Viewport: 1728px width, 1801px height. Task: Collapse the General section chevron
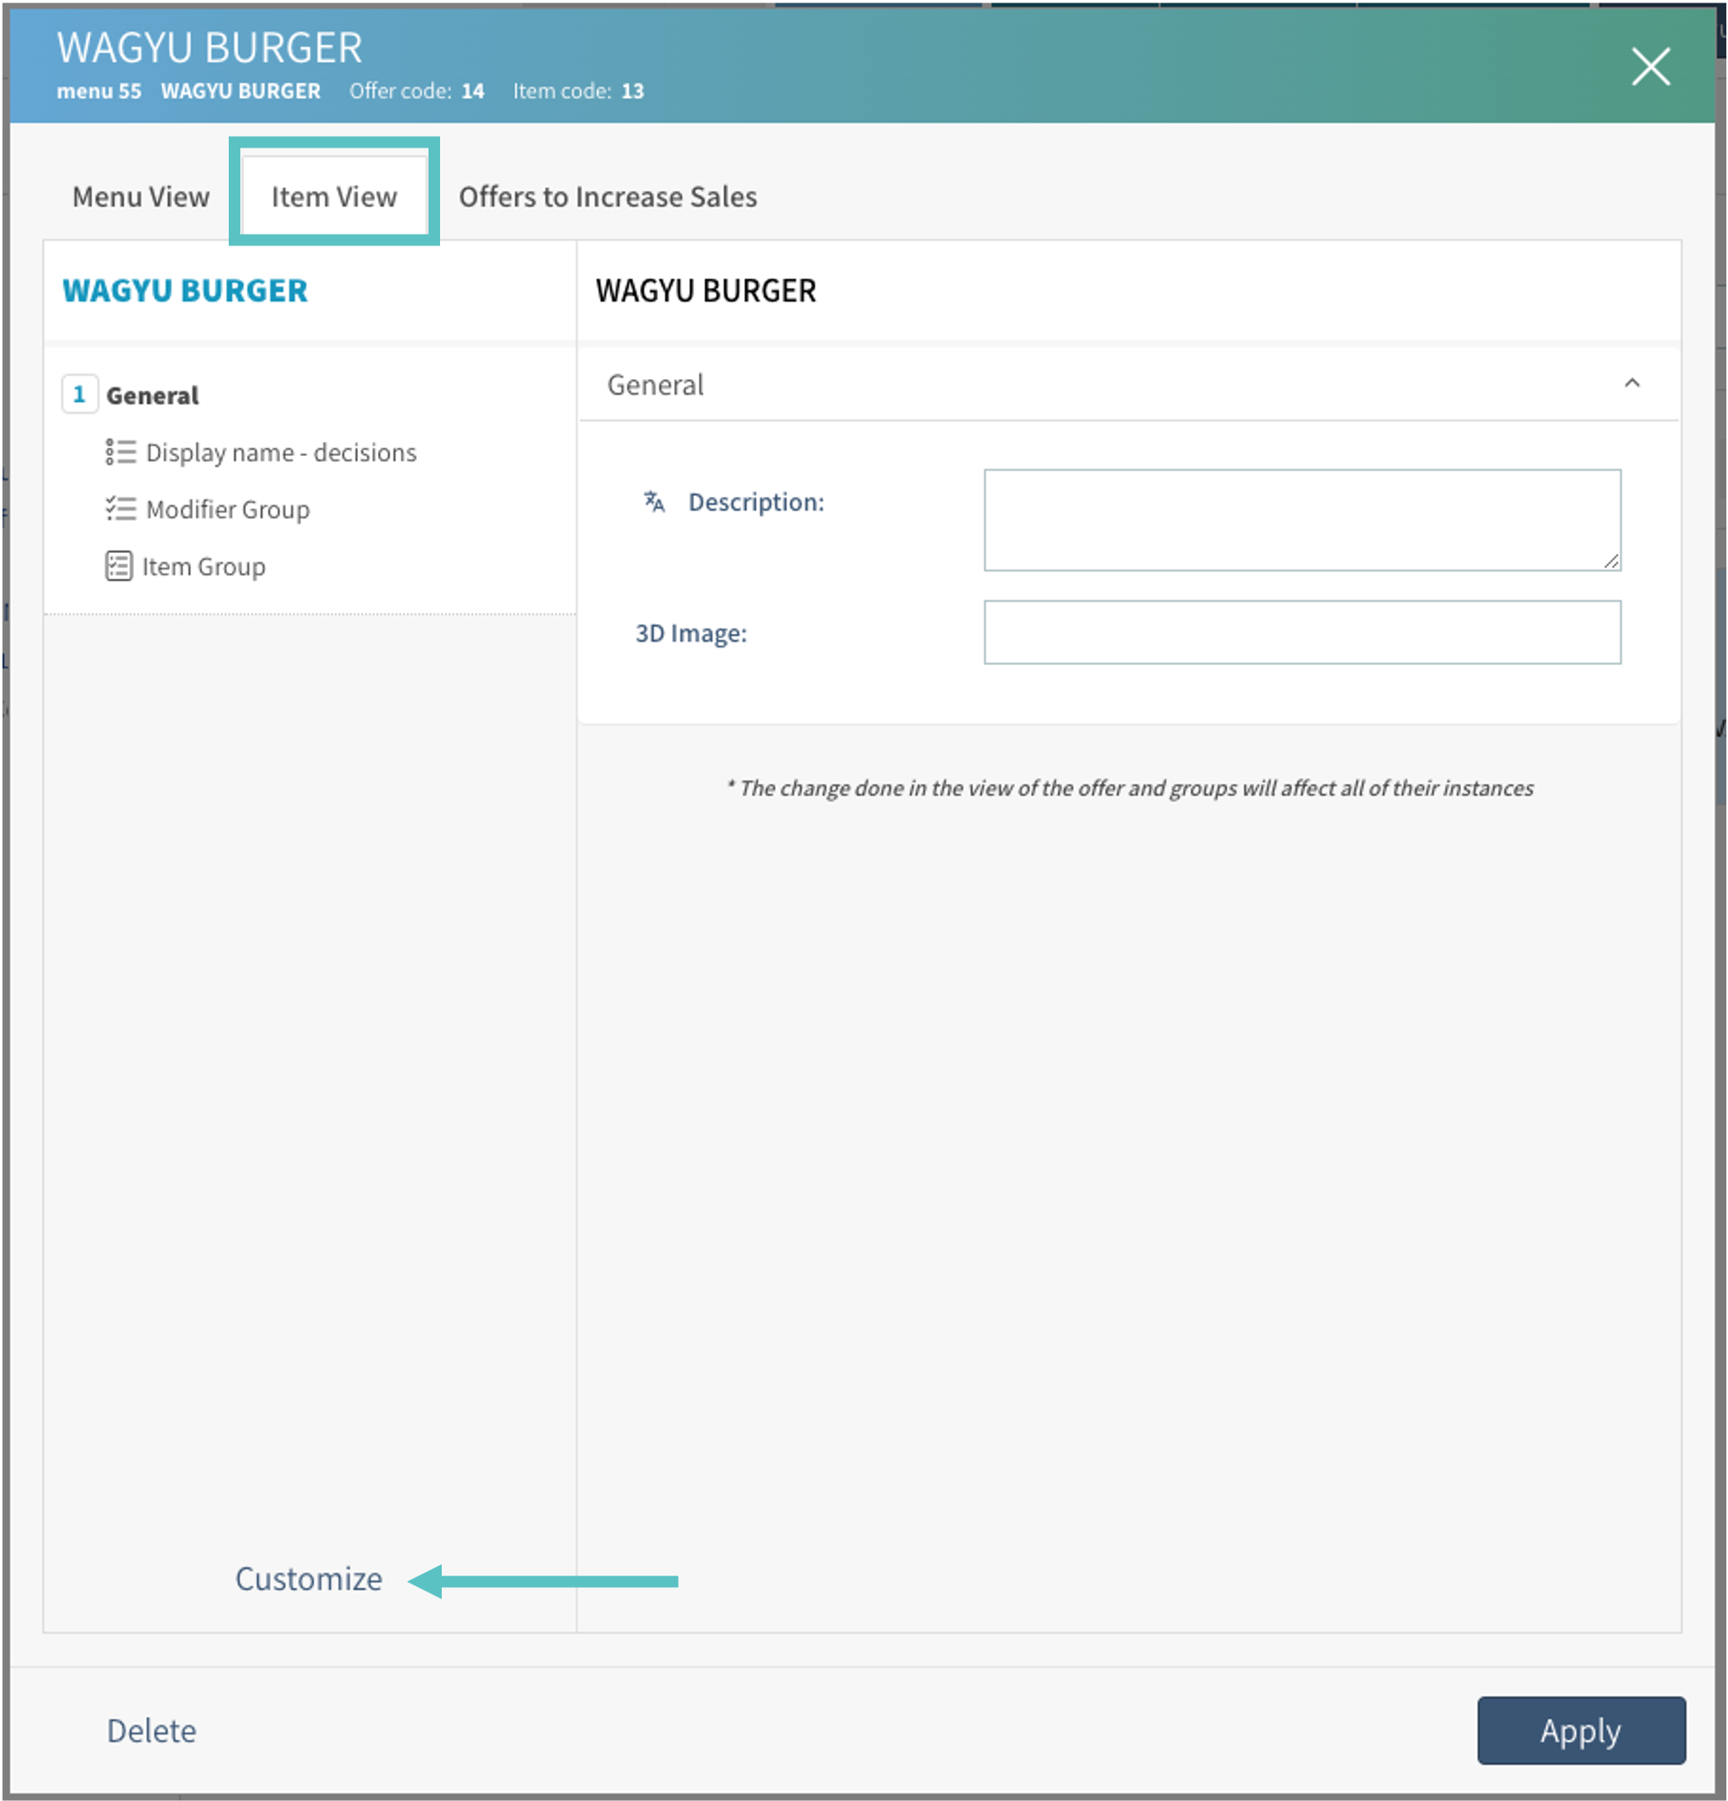[1632, 384]
